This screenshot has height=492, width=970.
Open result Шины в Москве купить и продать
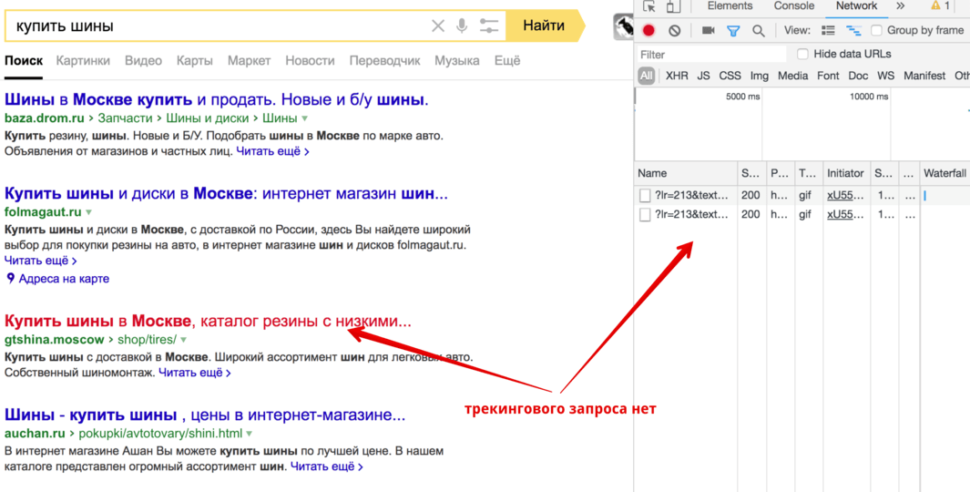point(217,99)
